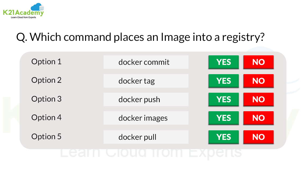302x169 pixels.
Task: Click the docker pull answer box
Action: (146, 137)
